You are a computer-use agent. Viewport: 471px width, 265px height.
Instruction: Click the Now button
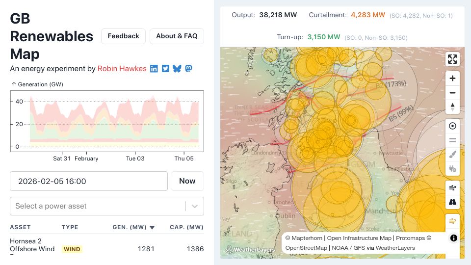tap(187, 181)
